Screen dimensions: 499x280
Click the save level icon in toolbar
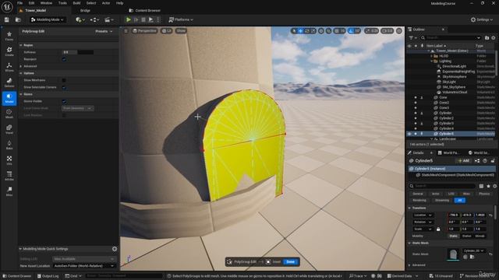coord(7,19)
